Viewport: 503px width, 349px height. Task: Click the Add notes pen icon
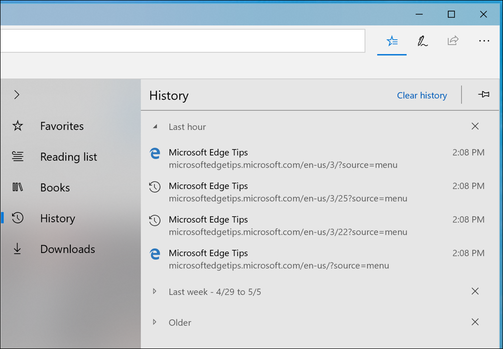[423, 41]
